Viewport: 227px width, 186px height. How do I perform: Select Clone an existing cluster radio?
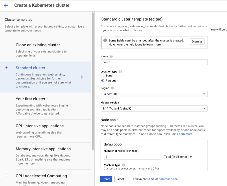[x=6, y=44]
